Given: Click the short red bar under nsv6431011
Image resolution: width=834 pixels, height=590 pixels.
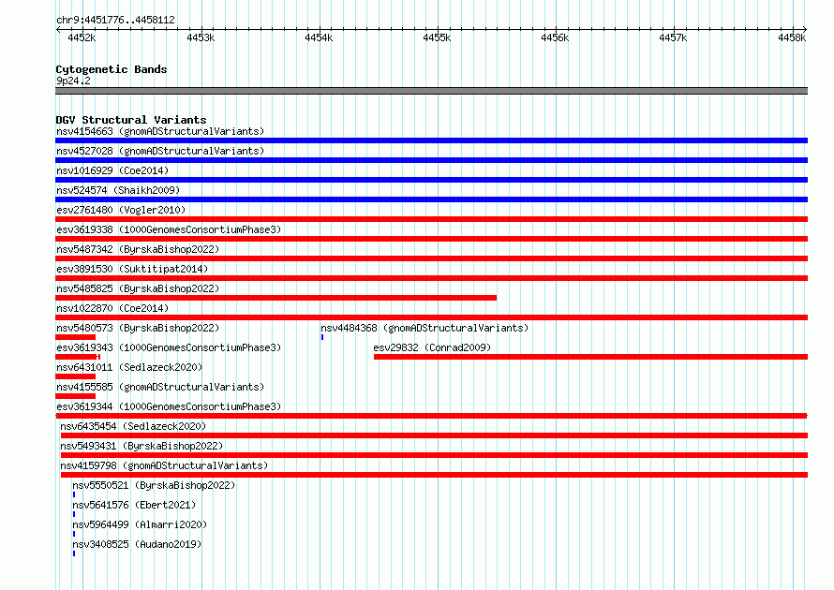Looking at the screenshot, I should 76,376.
